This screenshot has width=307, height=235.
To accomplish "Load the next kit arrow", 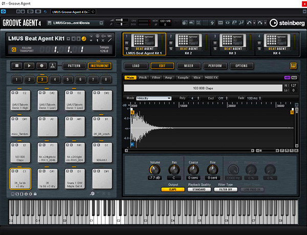I will [x=78, y=39].
